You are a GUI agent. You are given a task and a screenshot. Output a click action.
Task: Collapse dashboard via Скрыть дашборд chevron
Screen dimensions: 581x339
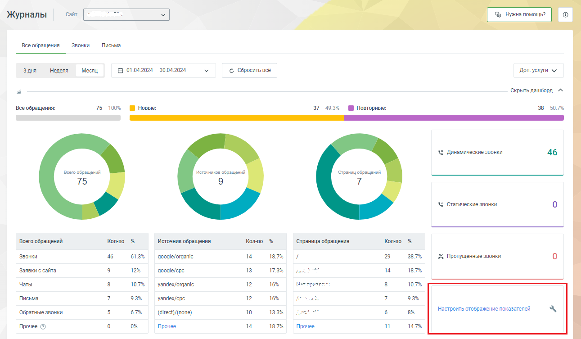point(560,90)
